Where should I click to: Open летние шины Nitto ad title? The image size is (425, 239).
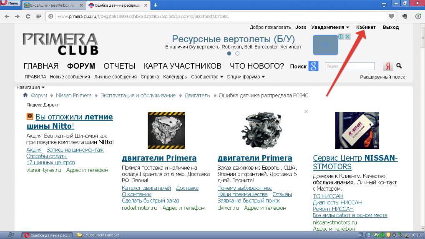70,121
